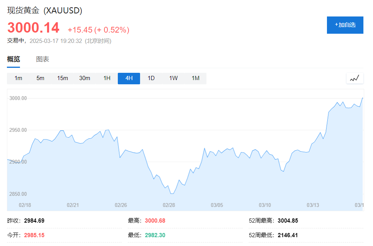Click the 现货黄金 (XAUUSD) title
Viewport: 373px width, 246px height.
[45, 11]
